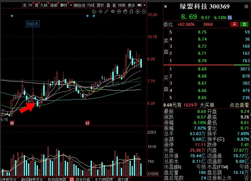Click the right-most blue diamond event marker
The width and height of the screenshot is (251, 181).
coord(94,16)
